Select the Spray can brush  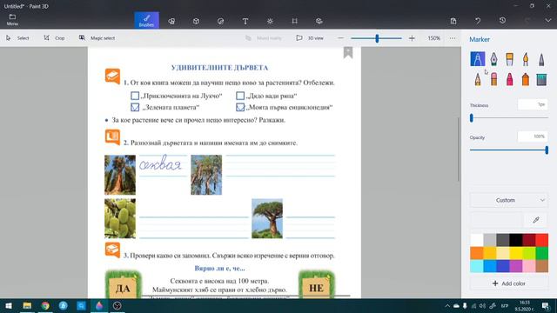526,79
